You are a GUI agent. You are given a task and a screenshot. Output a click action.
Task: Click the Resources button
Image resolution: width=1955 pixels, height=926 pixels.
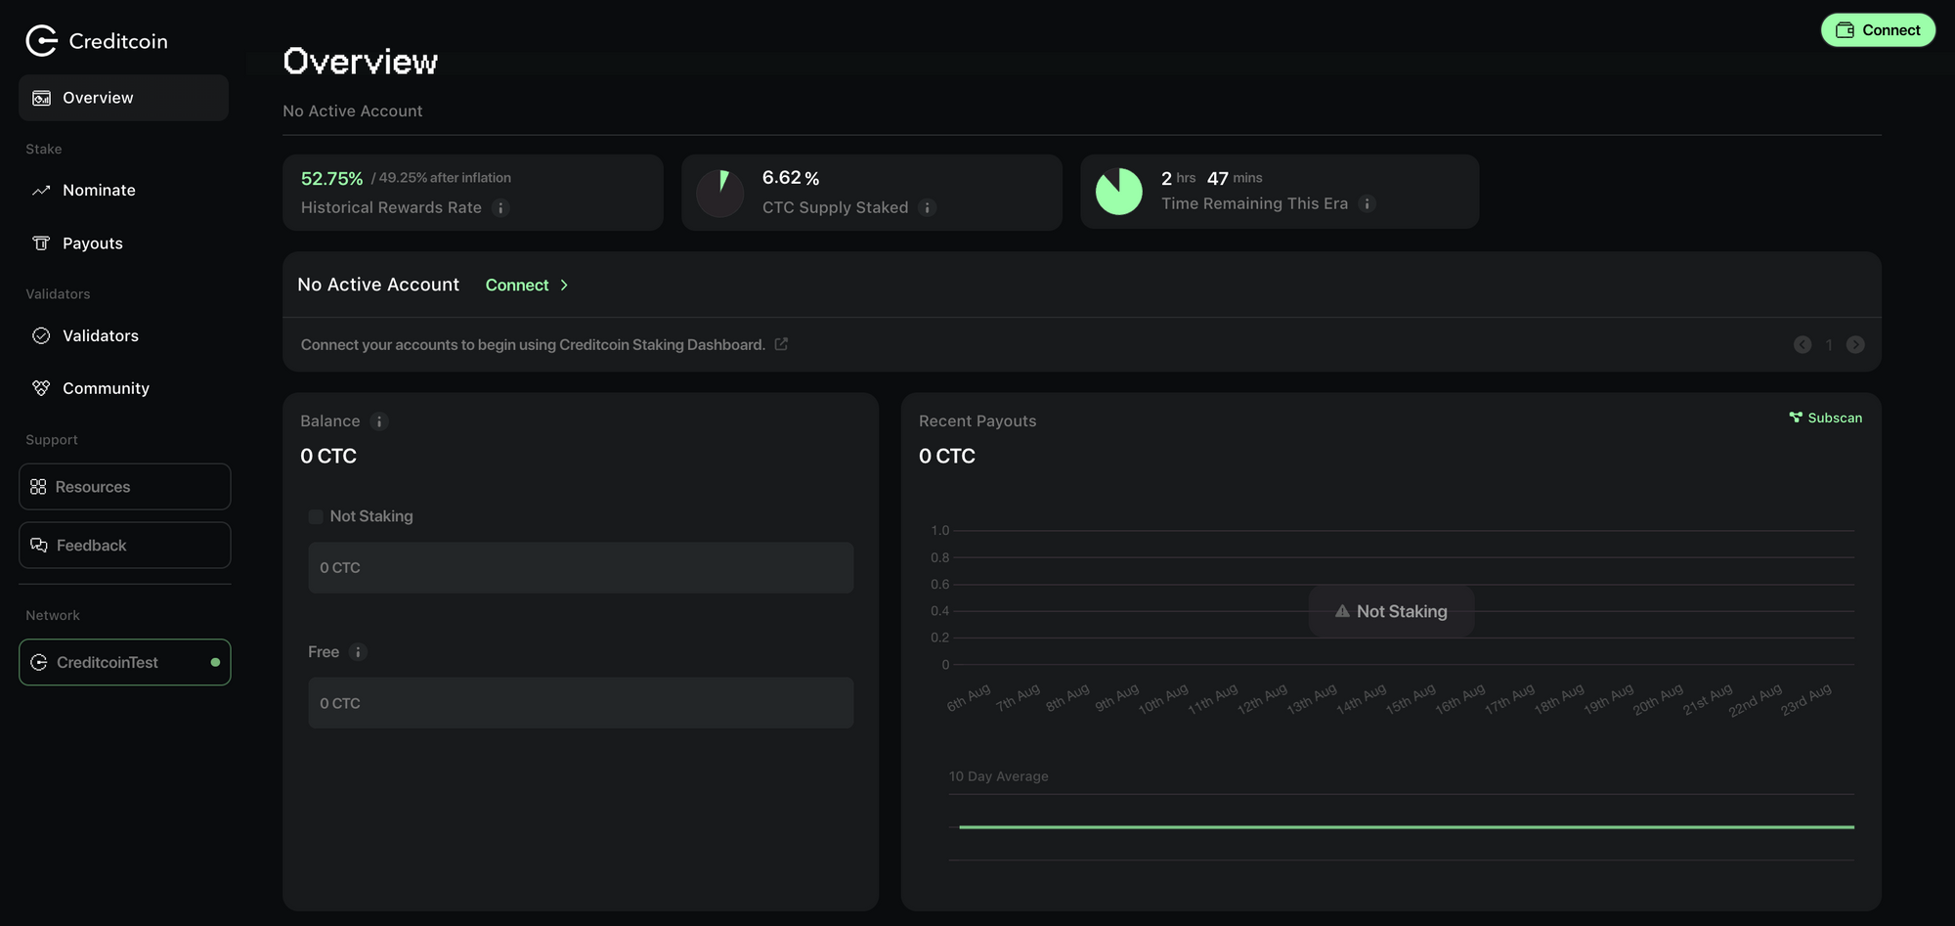pyautogui.click(x=125, y=487)
